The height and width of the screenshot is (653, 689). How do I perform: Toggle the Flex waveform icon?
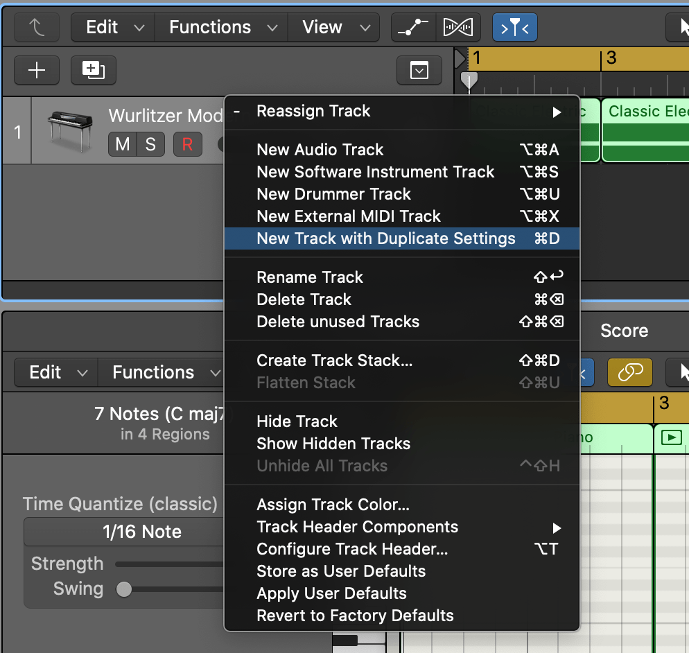point(460,28)
